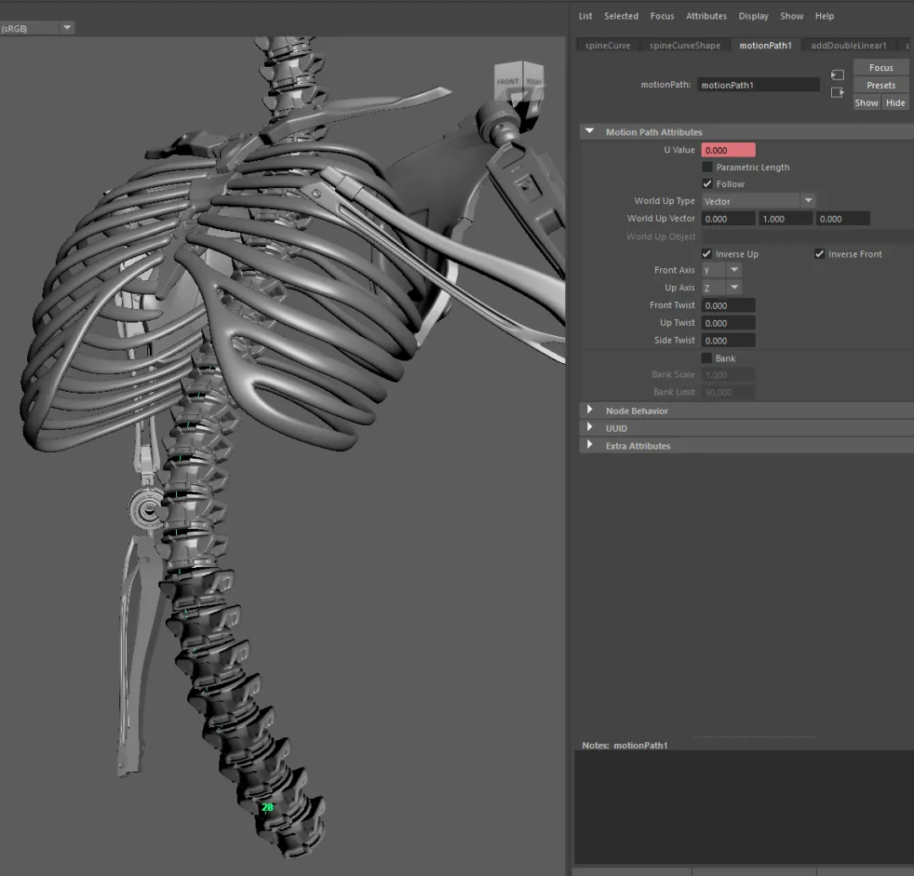Collapse the Motion Path Attributes section
The height and width of the screenshot is (876, 914).
[x=590, y=132]
